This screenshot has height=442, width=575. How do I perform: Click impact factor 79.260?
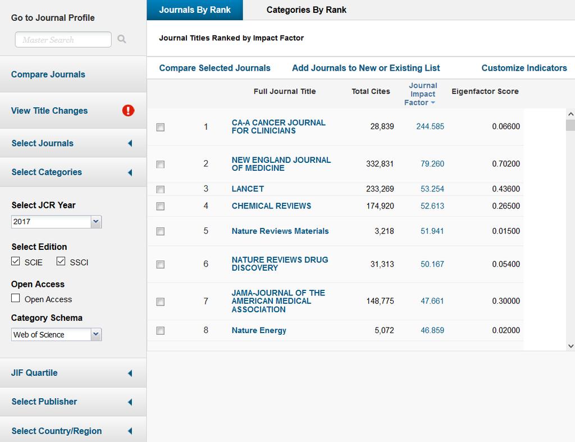tap(432, 163)
